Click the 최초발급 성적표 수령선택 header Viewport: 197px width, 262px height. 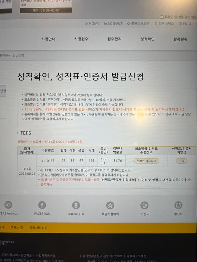pyautogui.click(x=146, y=151)
